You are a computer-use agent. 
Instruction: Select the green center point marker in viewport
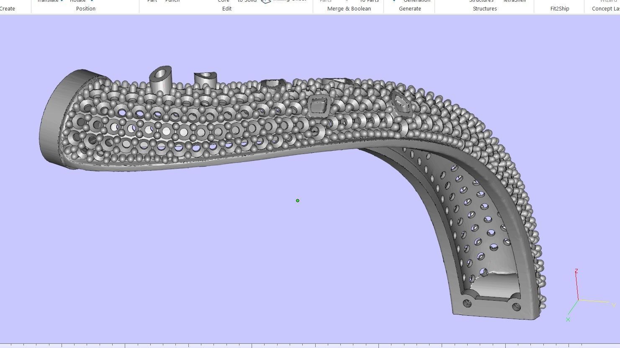click(x=298, y=201)
